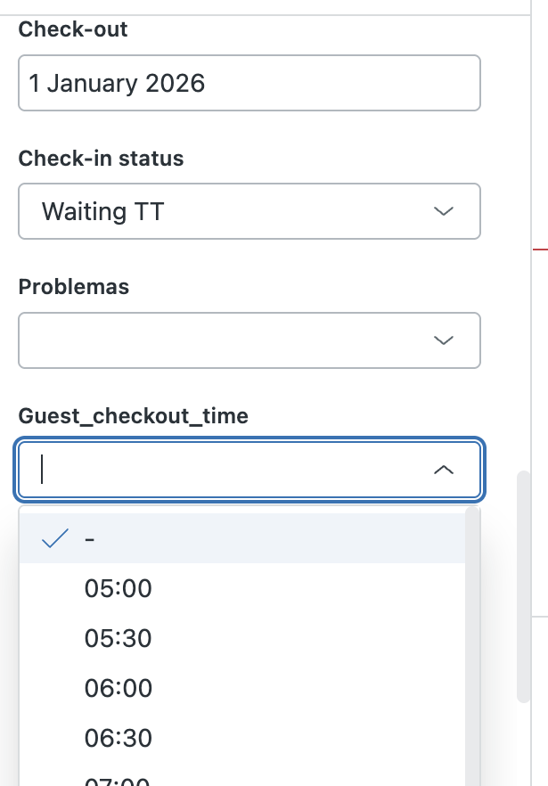Click the Guest_checkout_time label
This screenshot has width=548, height=786.
pyautogui.click(x=134, y=415)
